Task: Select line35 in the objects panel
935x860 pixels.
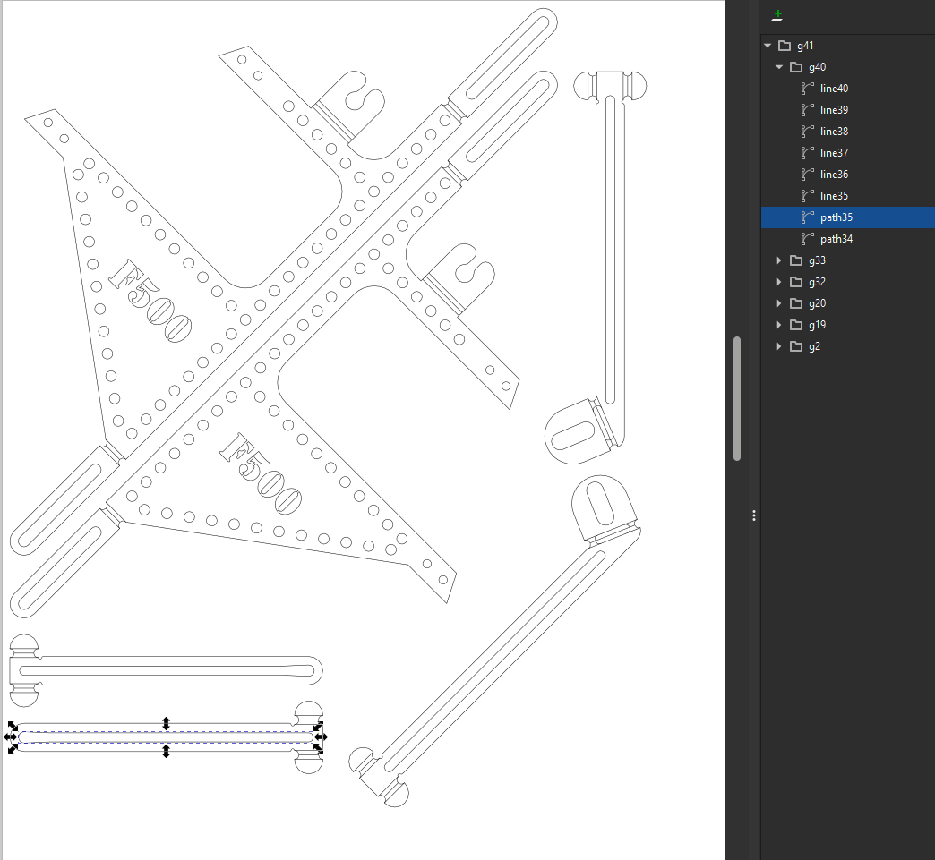Action: tap(834, 196)
